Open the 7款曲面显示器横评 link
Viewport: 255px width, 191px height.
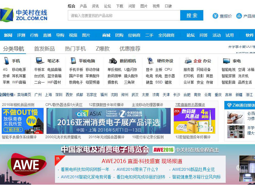click(x=190, y=105)
